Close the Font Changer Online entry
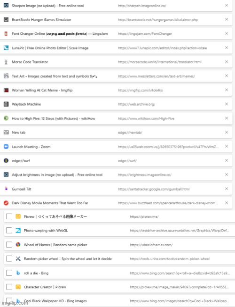 click(x=227, y=33)
